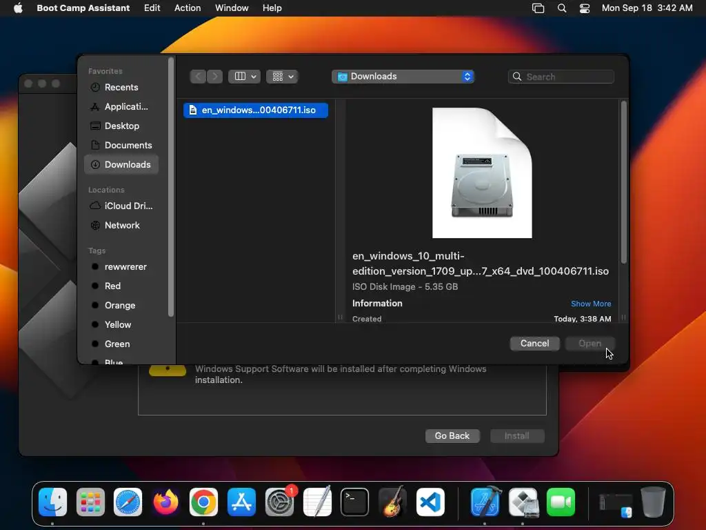This screenshot has height=530, width=706.
Task: Select Documents in the sidebar
Action: tap(121, 145)
